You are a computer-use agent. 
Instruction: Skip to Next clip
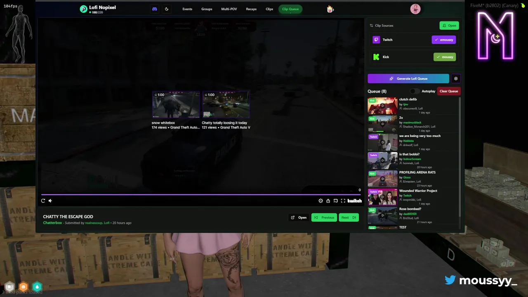[349, 217]
